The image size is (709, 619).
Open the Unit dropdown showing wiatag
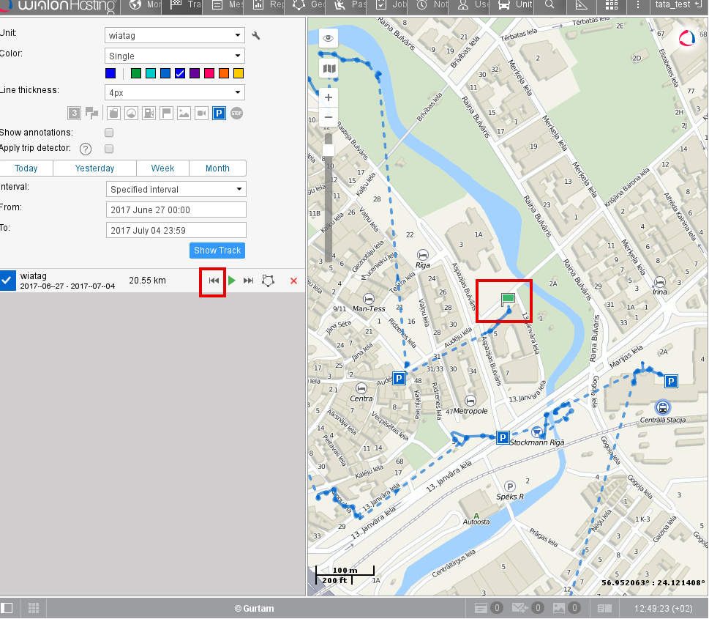pyautogui.click(x=175, y=35)
